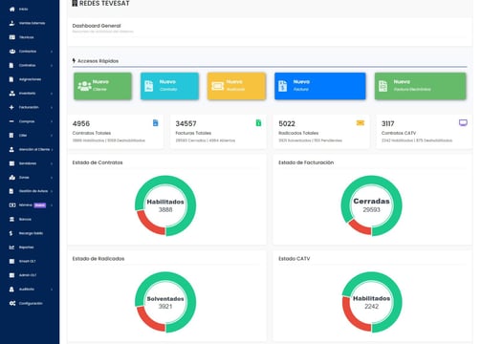Viewport: 481px width, 344px height.
Task: Click the Contactos people icon
Action: point(12,52)
